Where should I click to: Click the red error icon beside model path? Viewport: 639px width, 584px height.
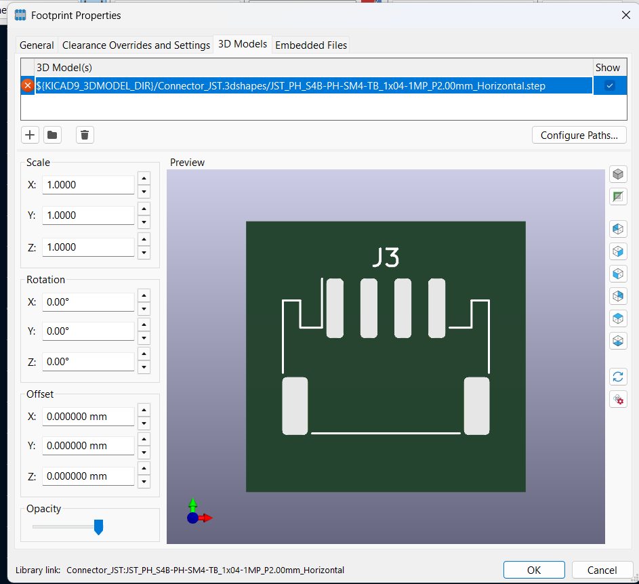28,85
